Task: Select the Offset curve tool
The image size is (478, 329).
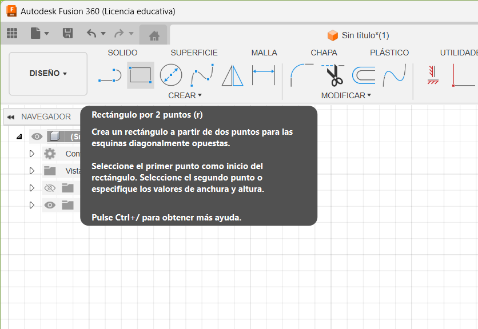Action: tap(364, 75)
